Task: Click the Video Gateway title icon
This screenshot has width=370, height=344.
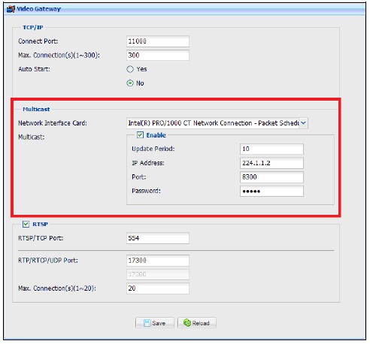Action: pos(11,9)
